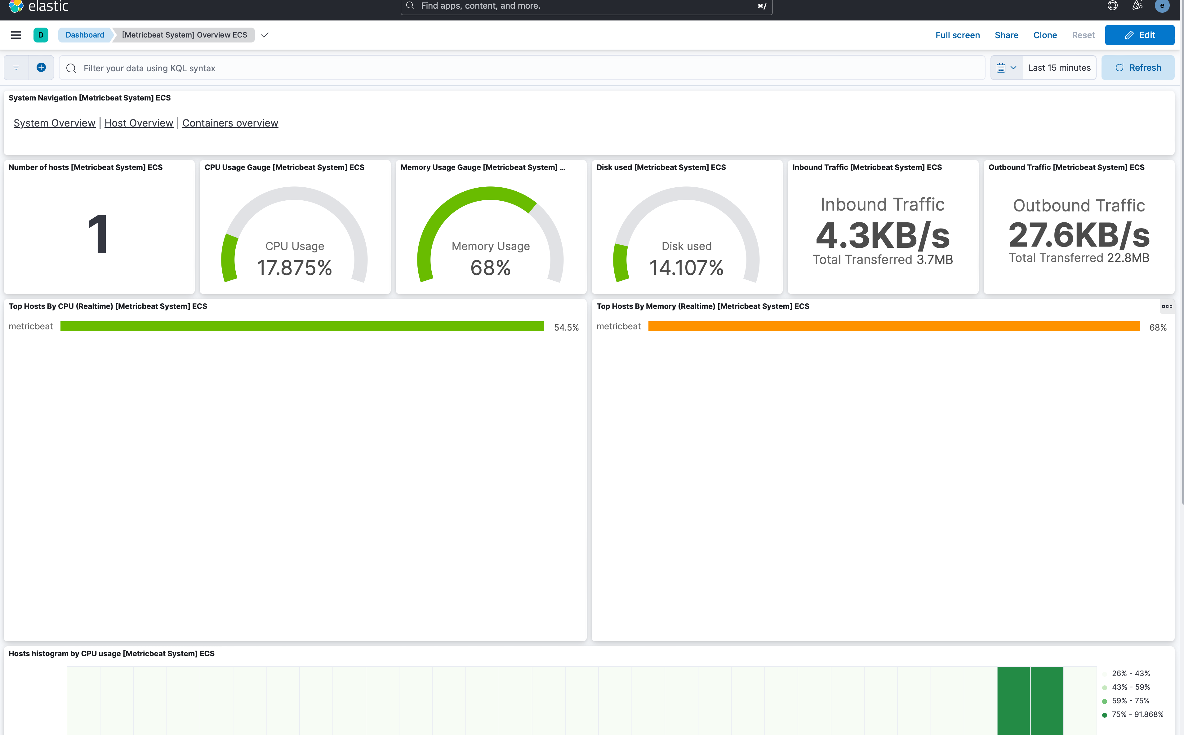Open the Host Overview link
This screenshot has width=1184, height=735.
click(x=139, y=123)
